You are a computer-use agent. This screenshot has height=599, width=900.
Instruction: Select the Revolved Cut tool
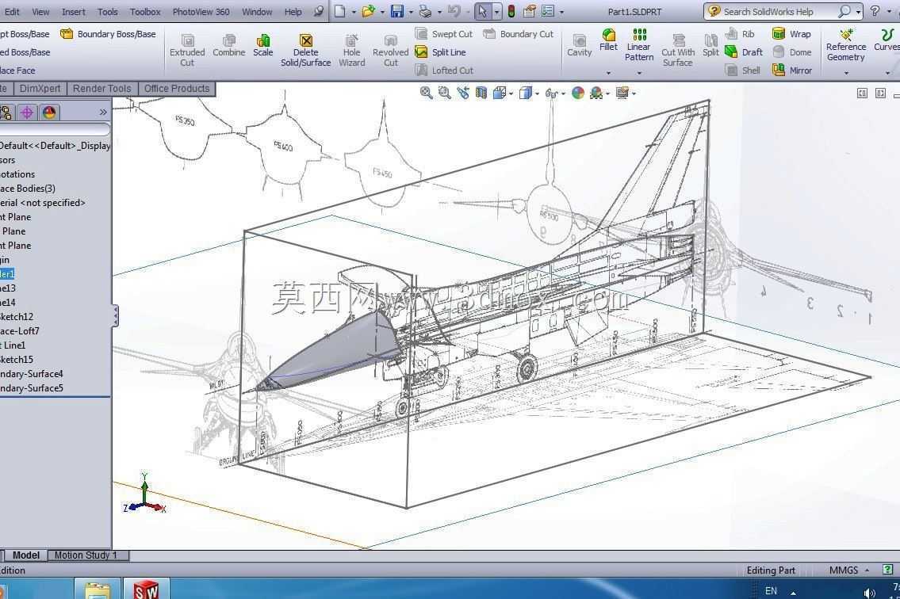(390, 51)
